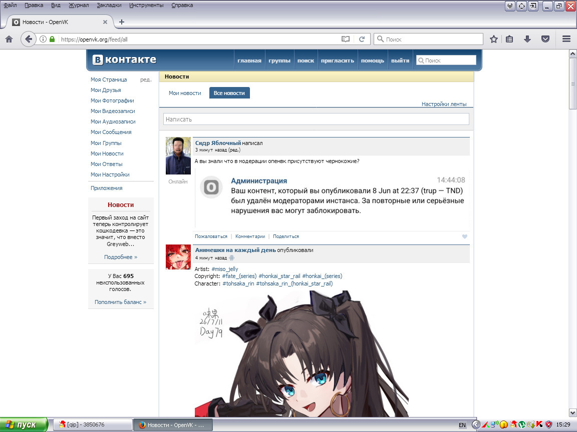Image resolution: width=577 pixels, height=432 pixels.
Task: Open помощь in header navigation
Action: [373, 60]
